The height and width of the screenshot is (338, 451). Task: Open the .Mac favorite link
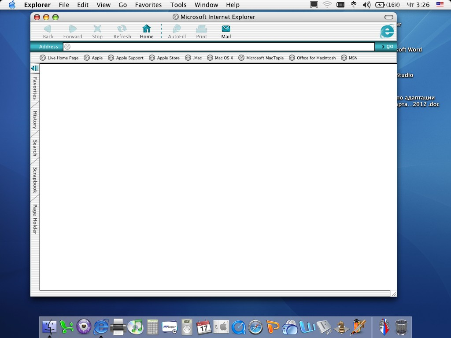coord(193,58)
